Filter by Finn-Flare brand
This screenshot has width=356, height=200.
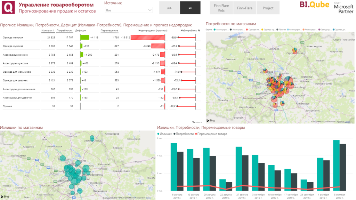click(x=244, y=8)
